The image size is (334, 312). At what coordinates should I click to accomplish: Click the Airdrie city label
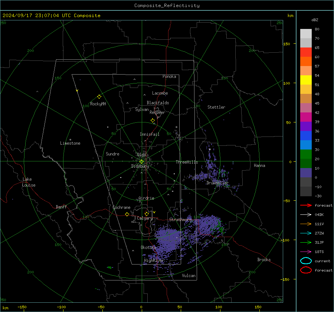(x=146, y=198)
